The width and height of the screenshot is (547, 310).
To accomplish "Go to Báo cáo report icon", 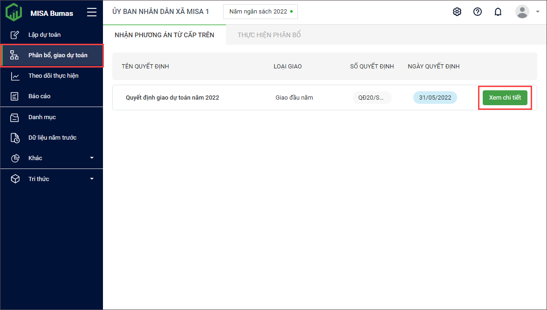I will pos(15,96).
